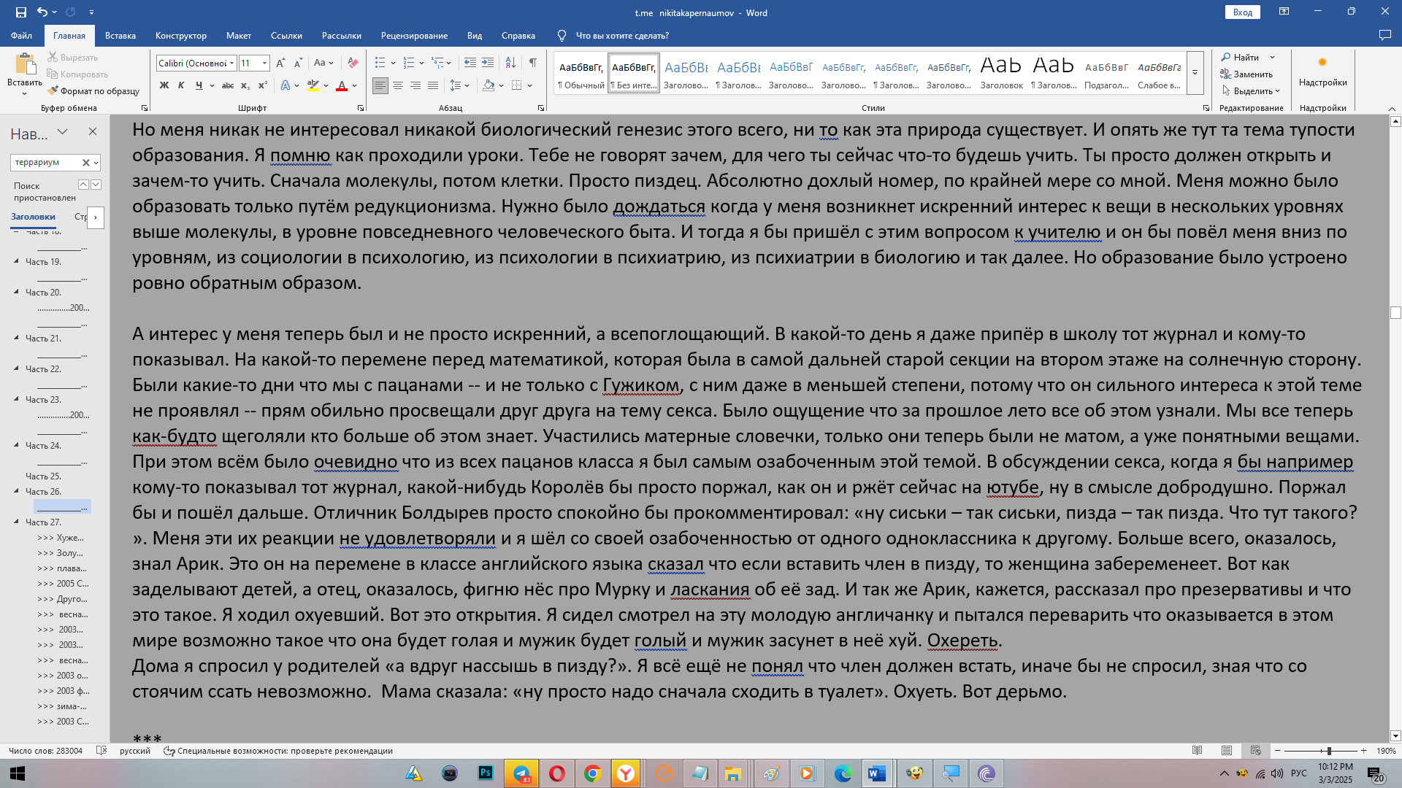Open the font size dropdown
Image resolution: width=1402 pixels, height=788 pixels.
point(265,63)
